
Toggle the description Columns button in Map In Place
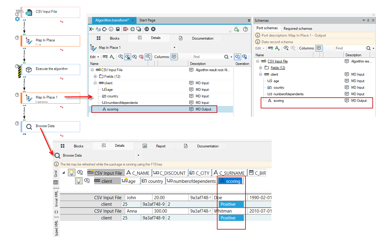click(174, 57)
